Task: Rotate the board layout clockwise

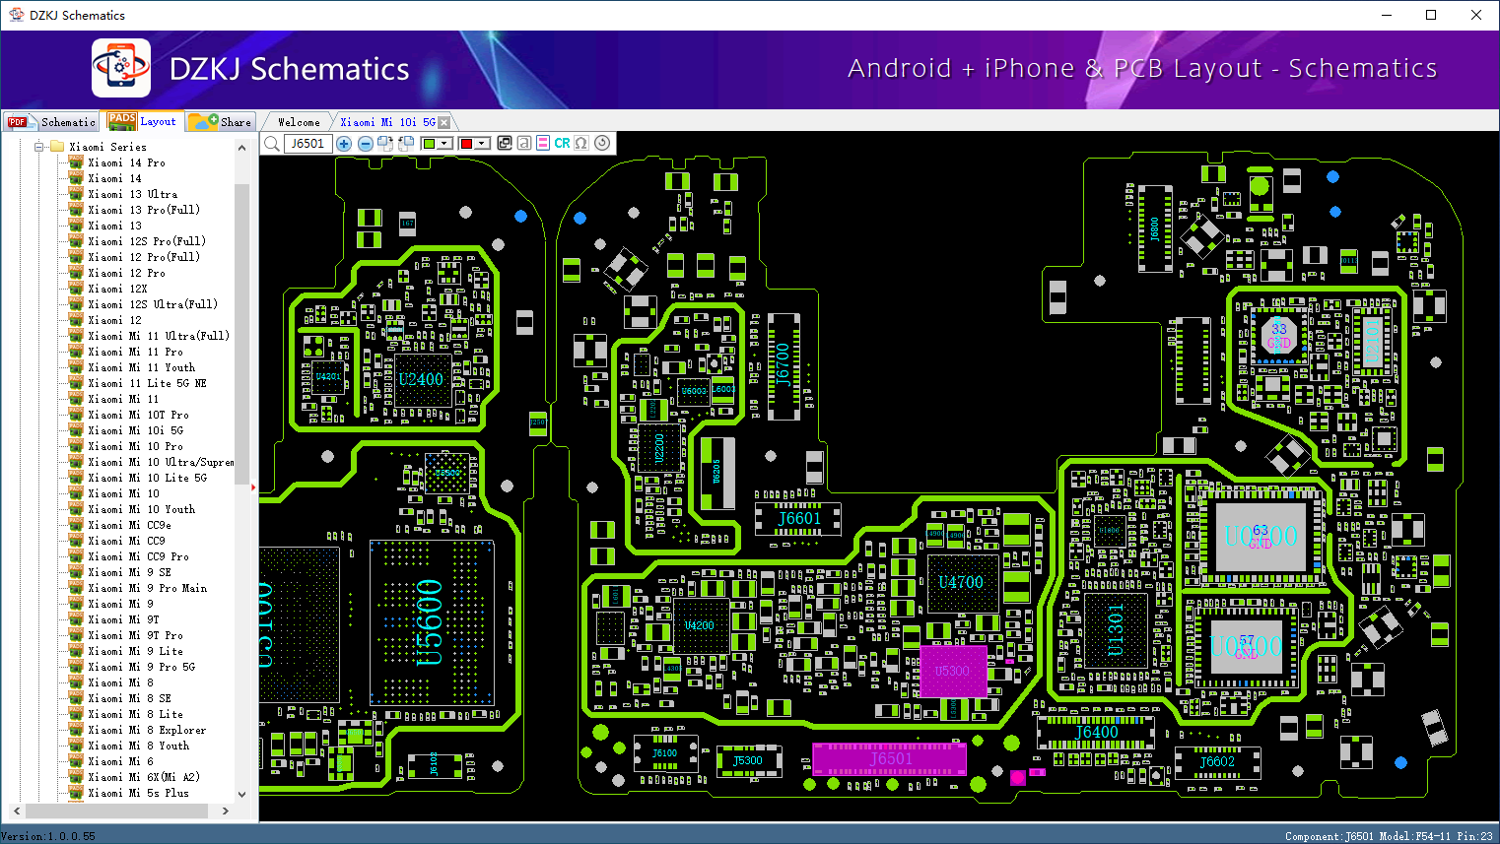Action: coord(385,144)
